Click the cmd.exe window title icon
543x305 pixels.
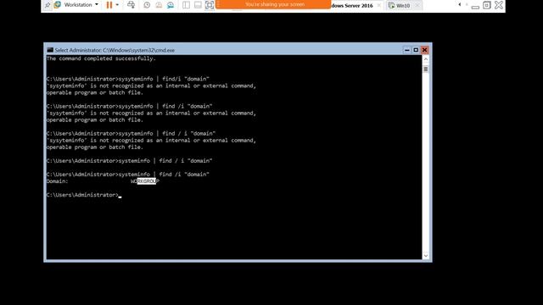[x=50, y=50]
